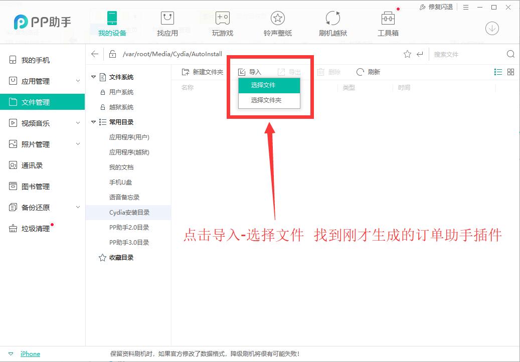Click the 刷新 refresh button

(x=368, y=72)
